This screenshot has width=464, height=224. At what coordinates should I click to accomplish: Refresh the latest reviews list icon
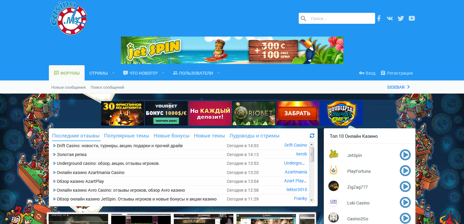click(312, 136)
